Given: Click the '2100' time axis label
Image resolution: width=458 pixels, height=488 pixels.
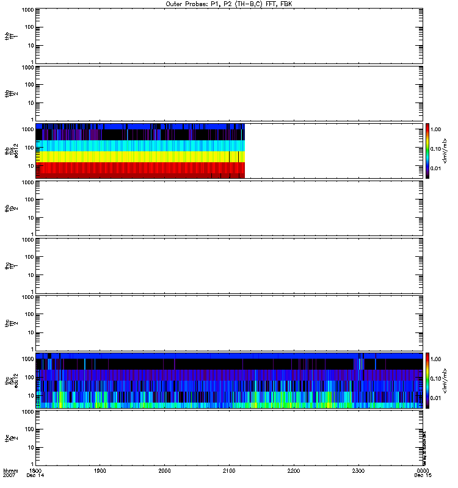Looking at the screenshot, I should tap(229, 471).
